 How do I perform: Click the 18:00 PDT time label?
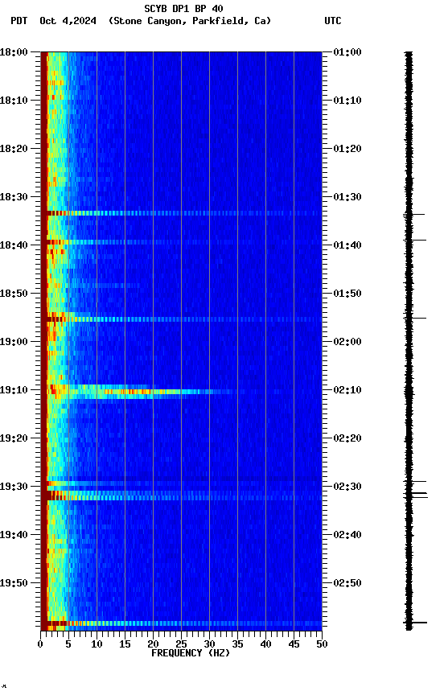[14, 51]
